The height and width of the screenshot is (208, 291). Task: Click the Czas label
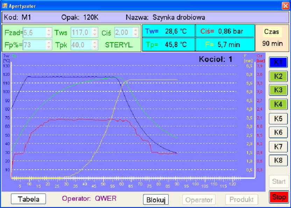(x=271, y=32)
